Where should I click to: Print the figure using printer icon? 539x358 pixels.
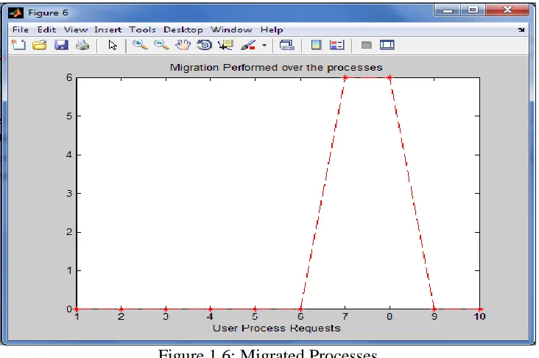[x=82, y=45]
